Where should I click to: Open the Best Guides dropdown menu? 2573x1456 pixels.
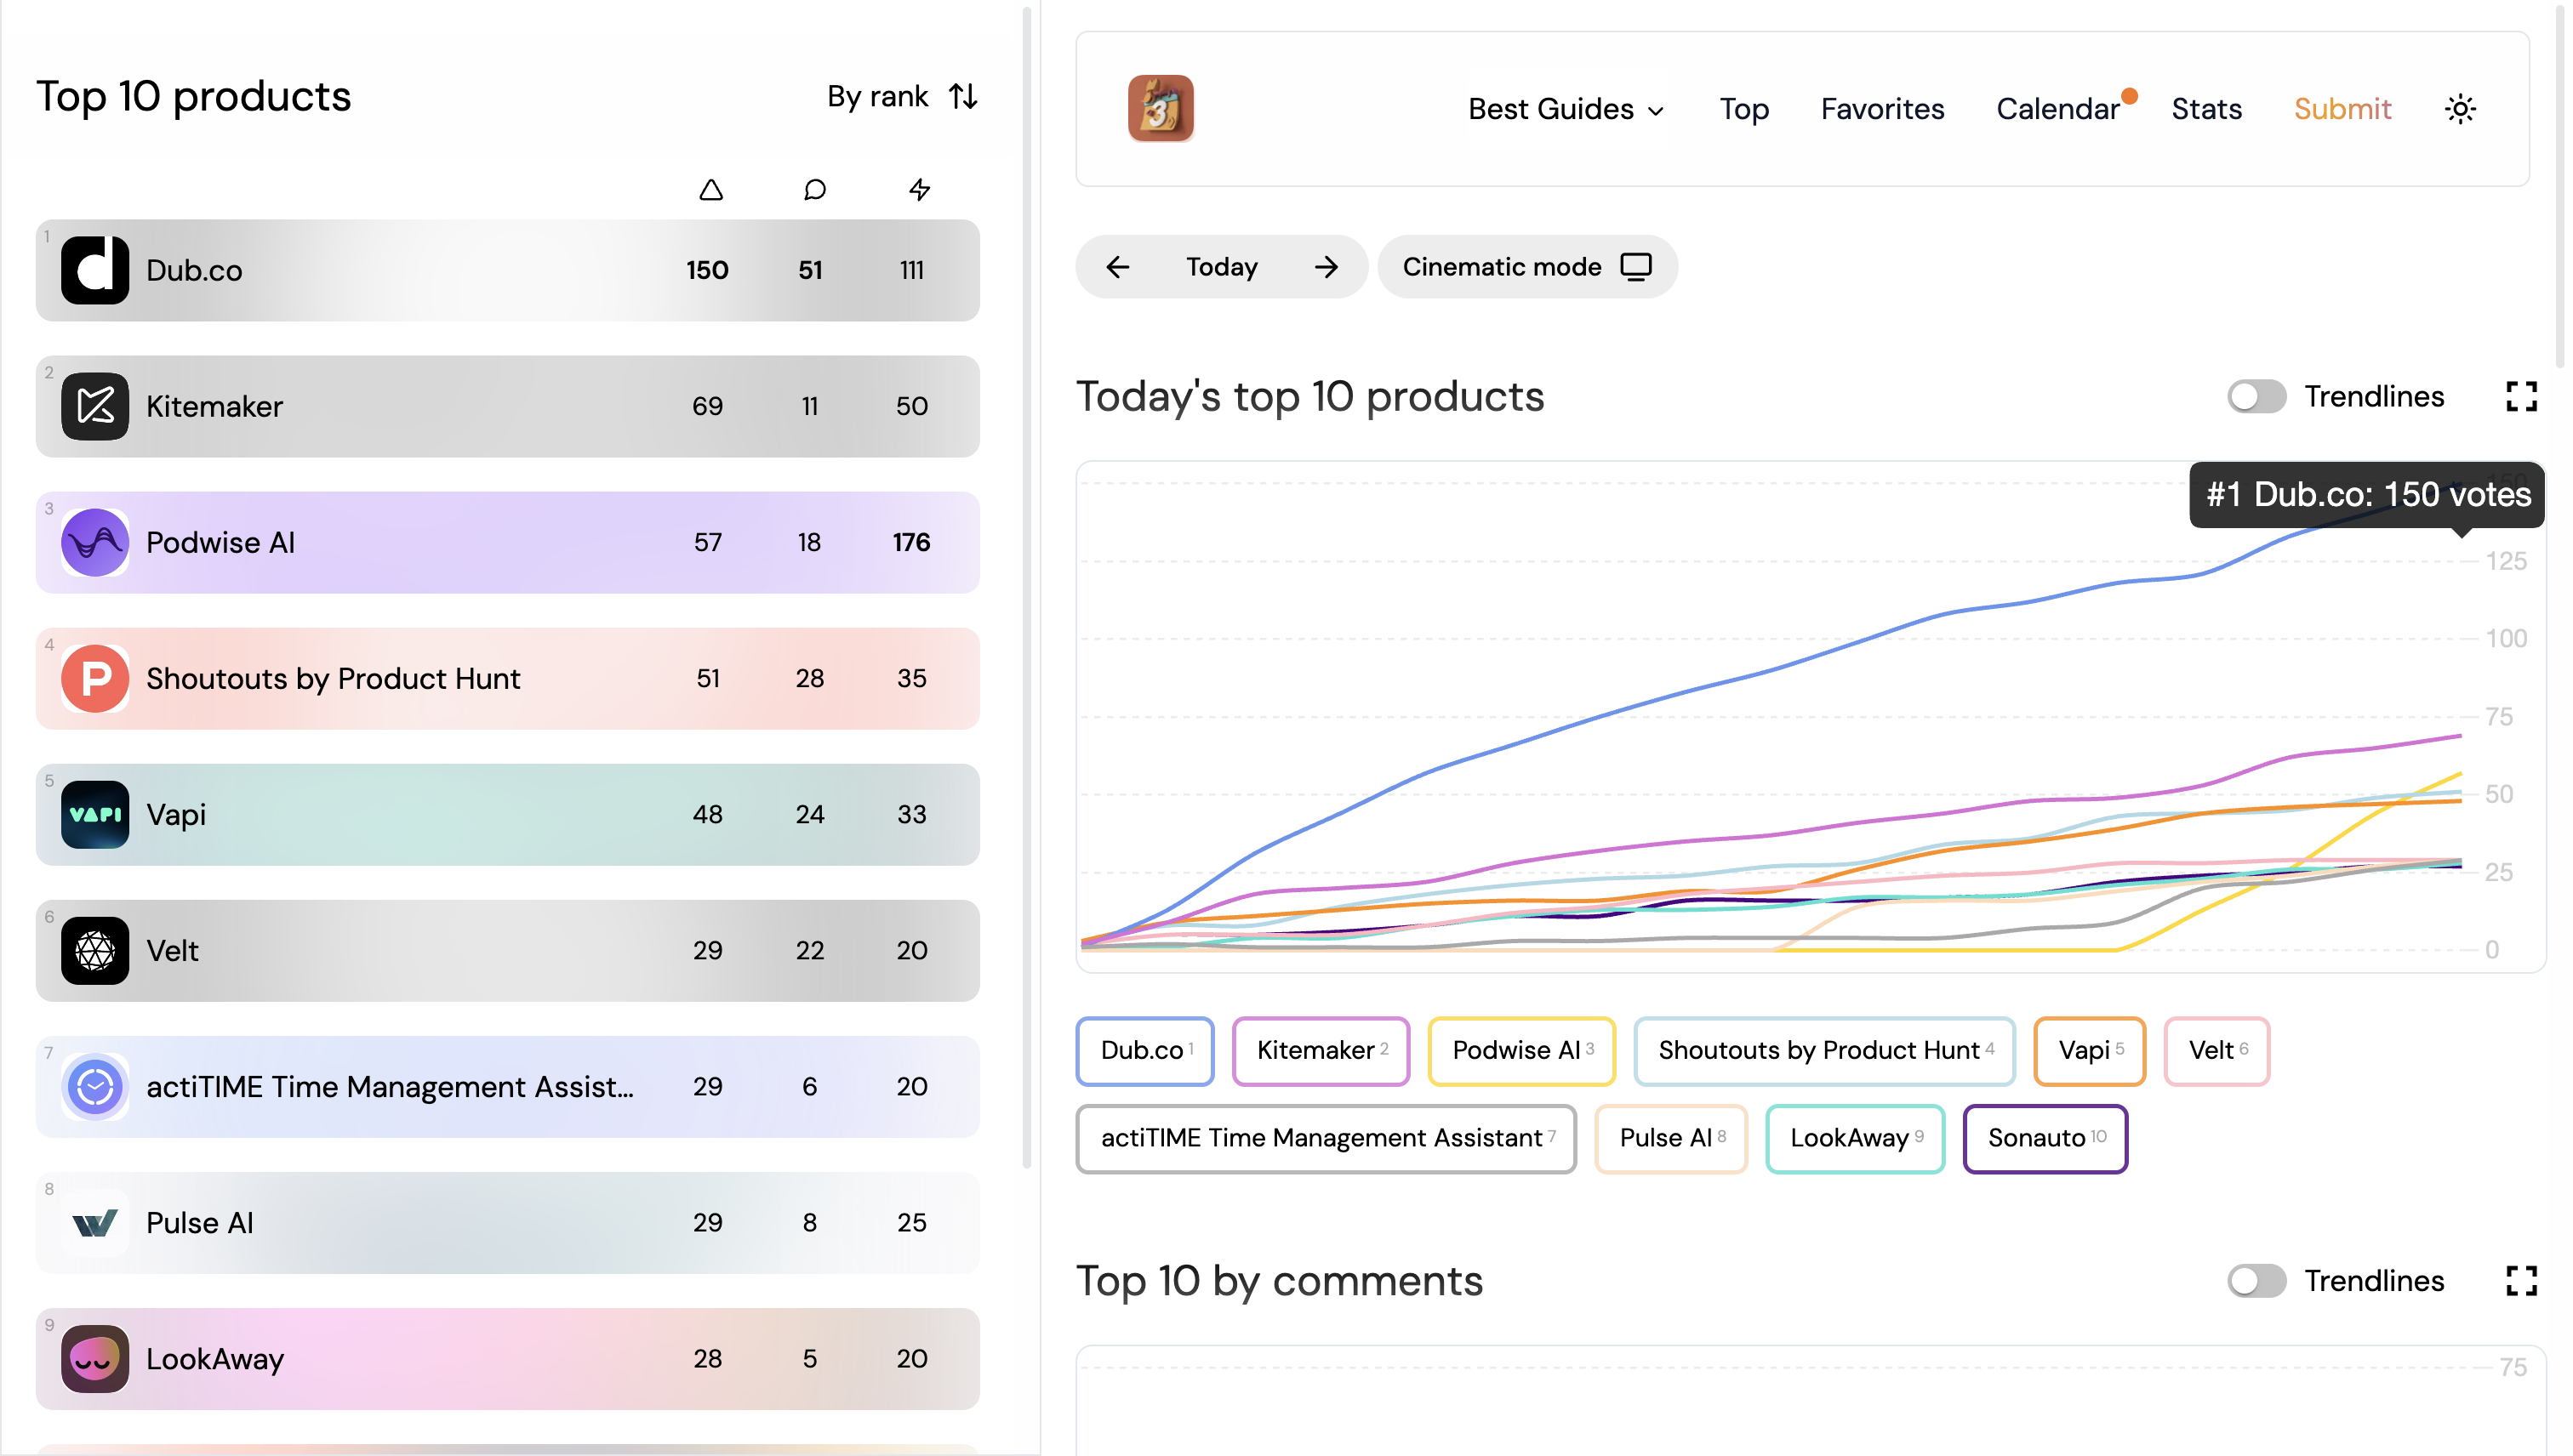pos(1566,109)
